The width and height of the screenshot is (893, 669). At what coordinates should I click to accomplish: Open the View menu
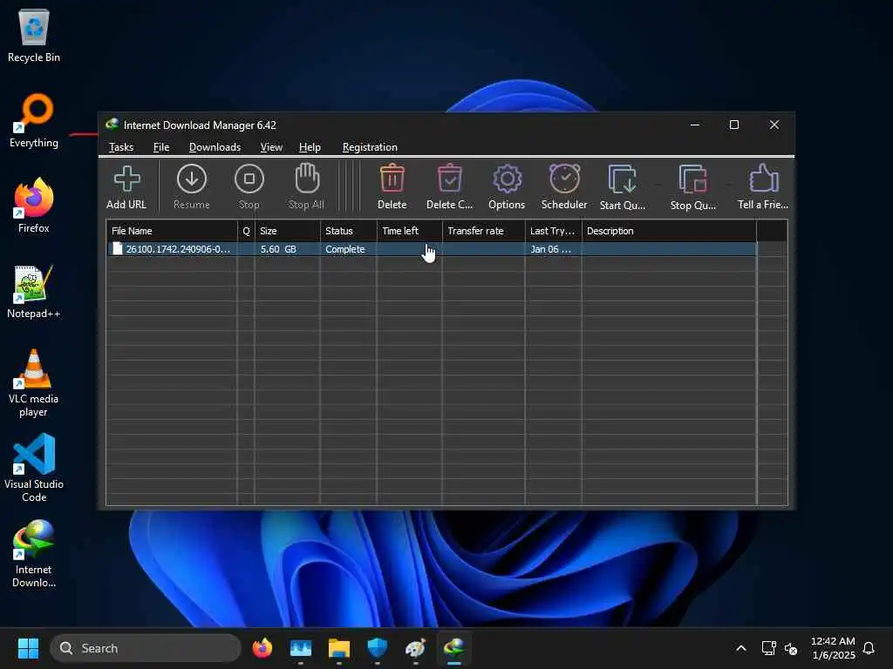(x=271, y=146)
